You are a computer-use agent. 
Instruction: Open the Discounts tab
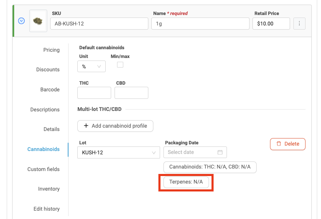(x=48, y=70)
